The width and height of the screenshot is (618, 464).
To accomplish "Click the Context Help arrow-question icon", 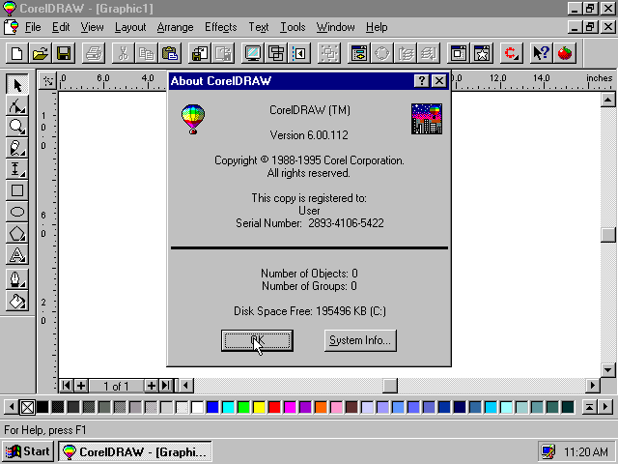I will [541, 53].
